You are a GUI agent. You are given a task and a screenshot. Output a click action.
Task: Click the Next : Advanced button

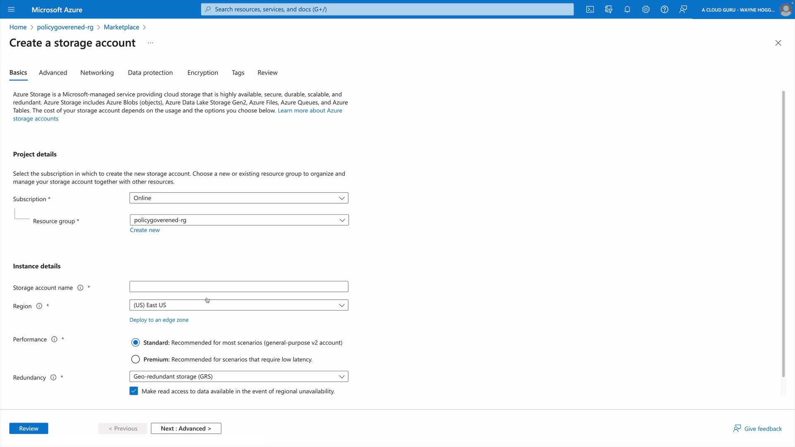[186, 428]
